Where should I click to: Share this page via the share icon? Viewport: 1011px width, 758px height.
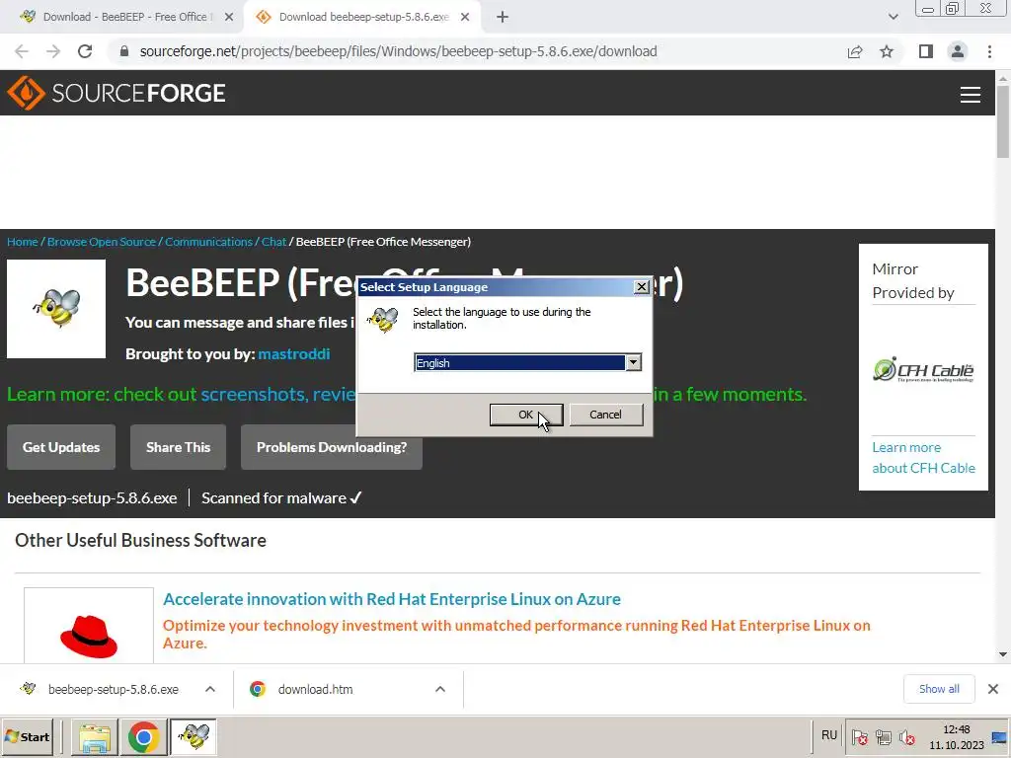point(855,51)
